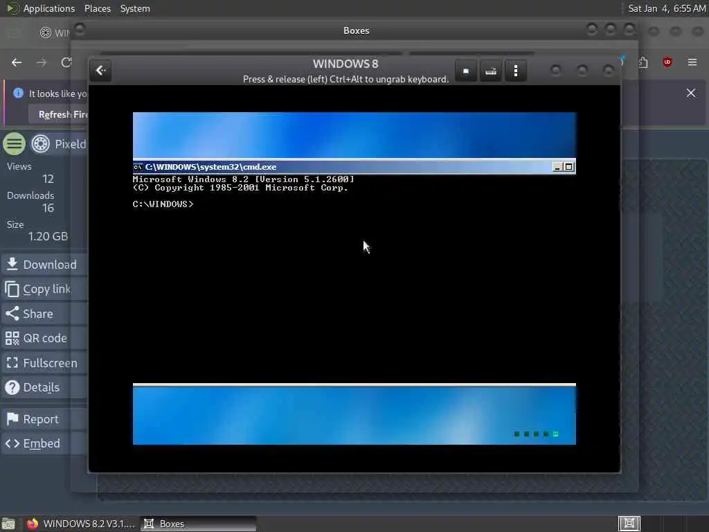The image size is (709, 532).
Task: Click Download on the Pixeldrain sidebar
Action: [44, 265]
